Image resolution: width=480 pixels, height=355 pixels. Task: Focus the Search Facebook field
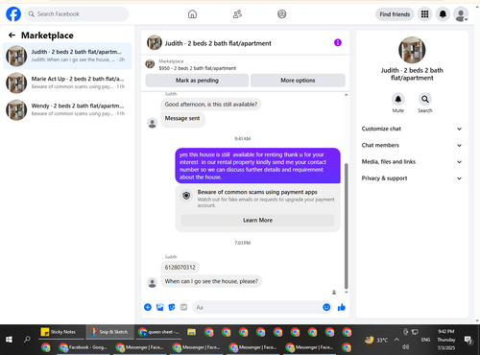77,14
